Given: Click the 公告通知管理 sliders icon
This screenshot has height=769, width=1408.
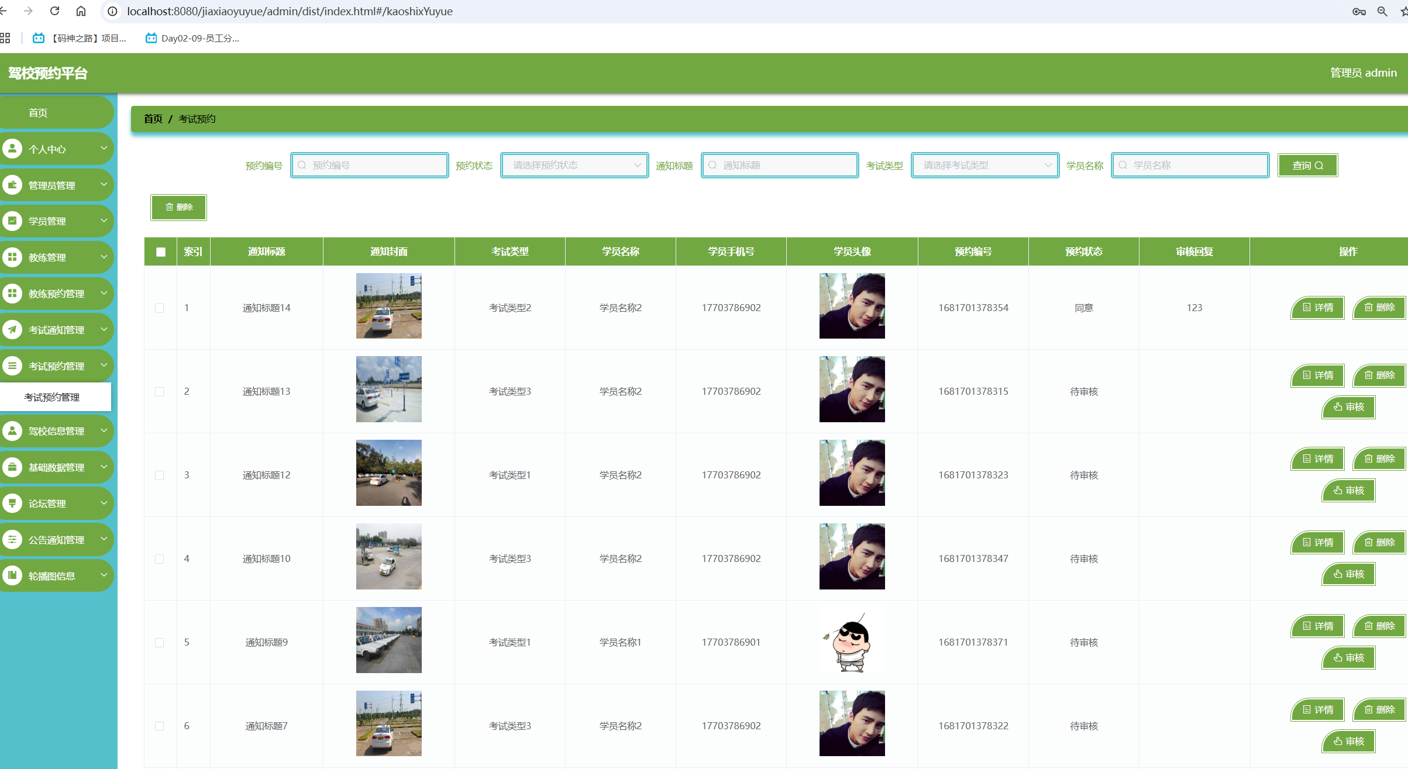Looking at the screenshot, I should click(x=12, y=539).
